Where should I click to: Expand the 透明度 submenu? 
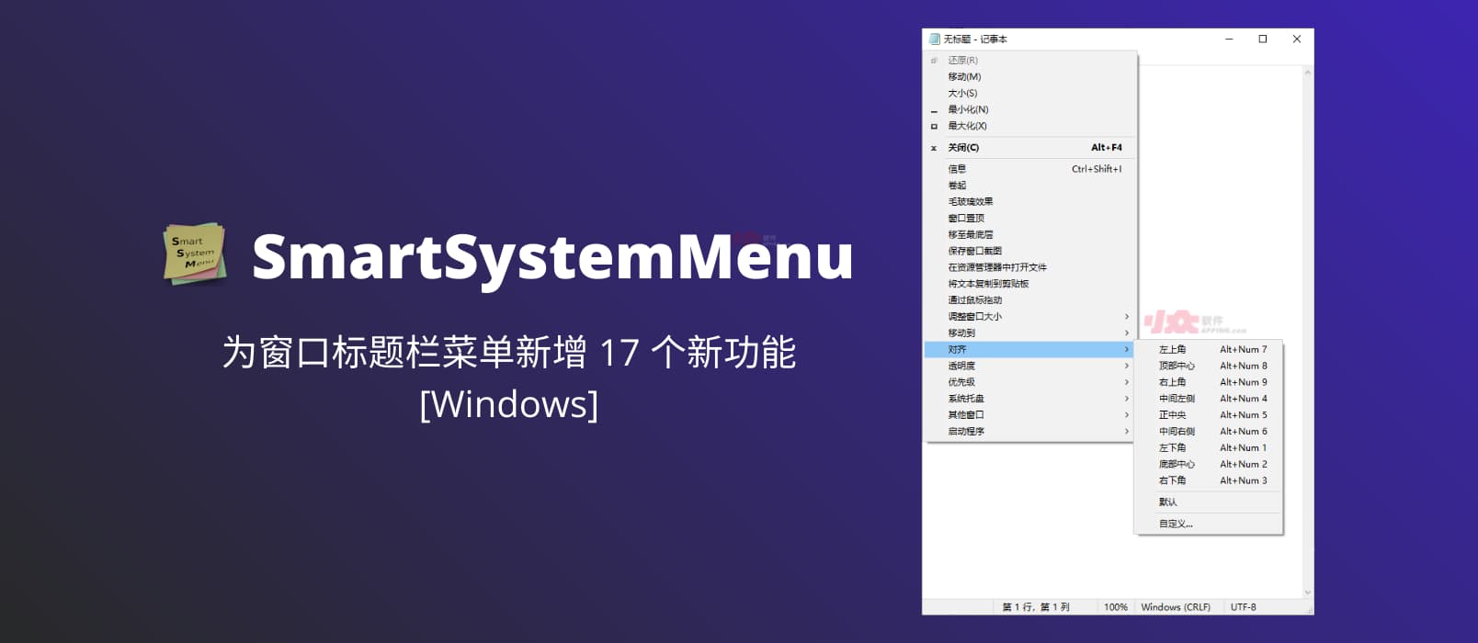pos(1029,366)
